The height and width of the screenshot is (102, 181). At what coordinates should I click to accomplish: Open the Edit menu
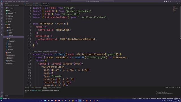[x=6, y=1]
